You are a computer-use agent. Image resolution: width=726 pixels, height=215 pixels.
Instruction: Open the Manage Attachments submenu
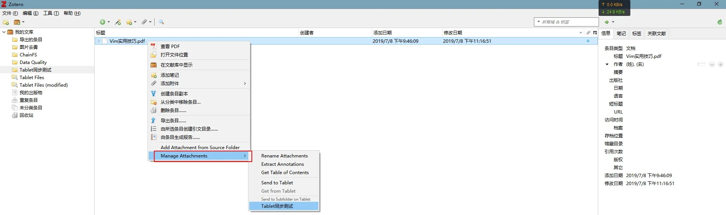point(199,156)
